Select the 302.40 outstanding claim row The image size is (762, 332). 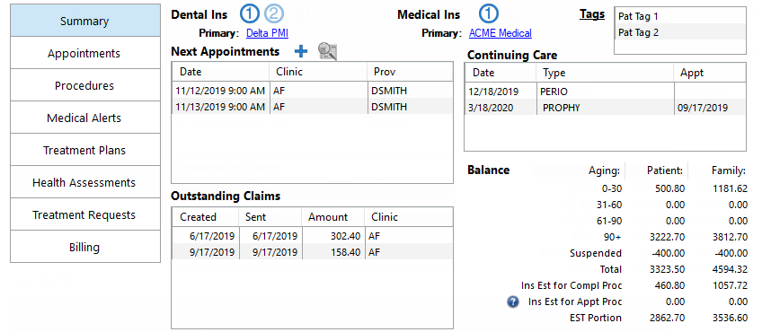pyautogui.click(x=312, y=236)
